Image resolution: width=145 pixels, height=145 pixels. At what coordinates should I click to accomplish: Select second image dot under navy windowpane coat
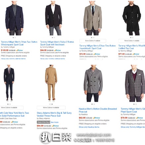(x=15, y=37)
